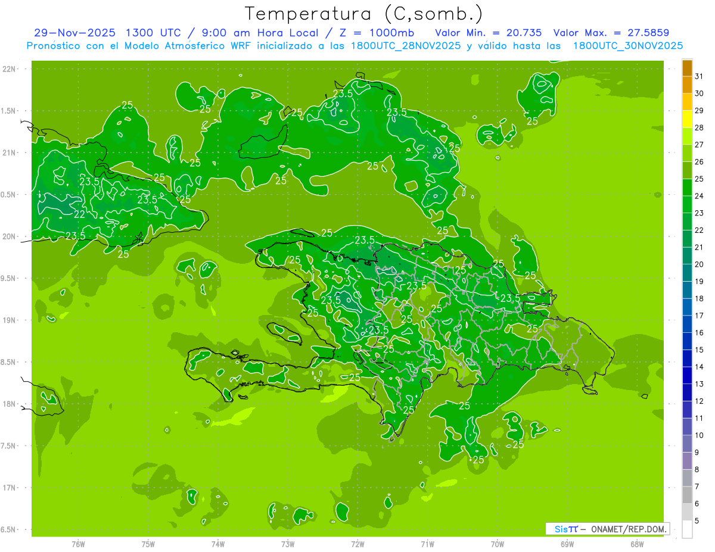Click the '31' label on color scale
Image resolution: width=715 pixels, height=552 pixels.
(699, 76)
